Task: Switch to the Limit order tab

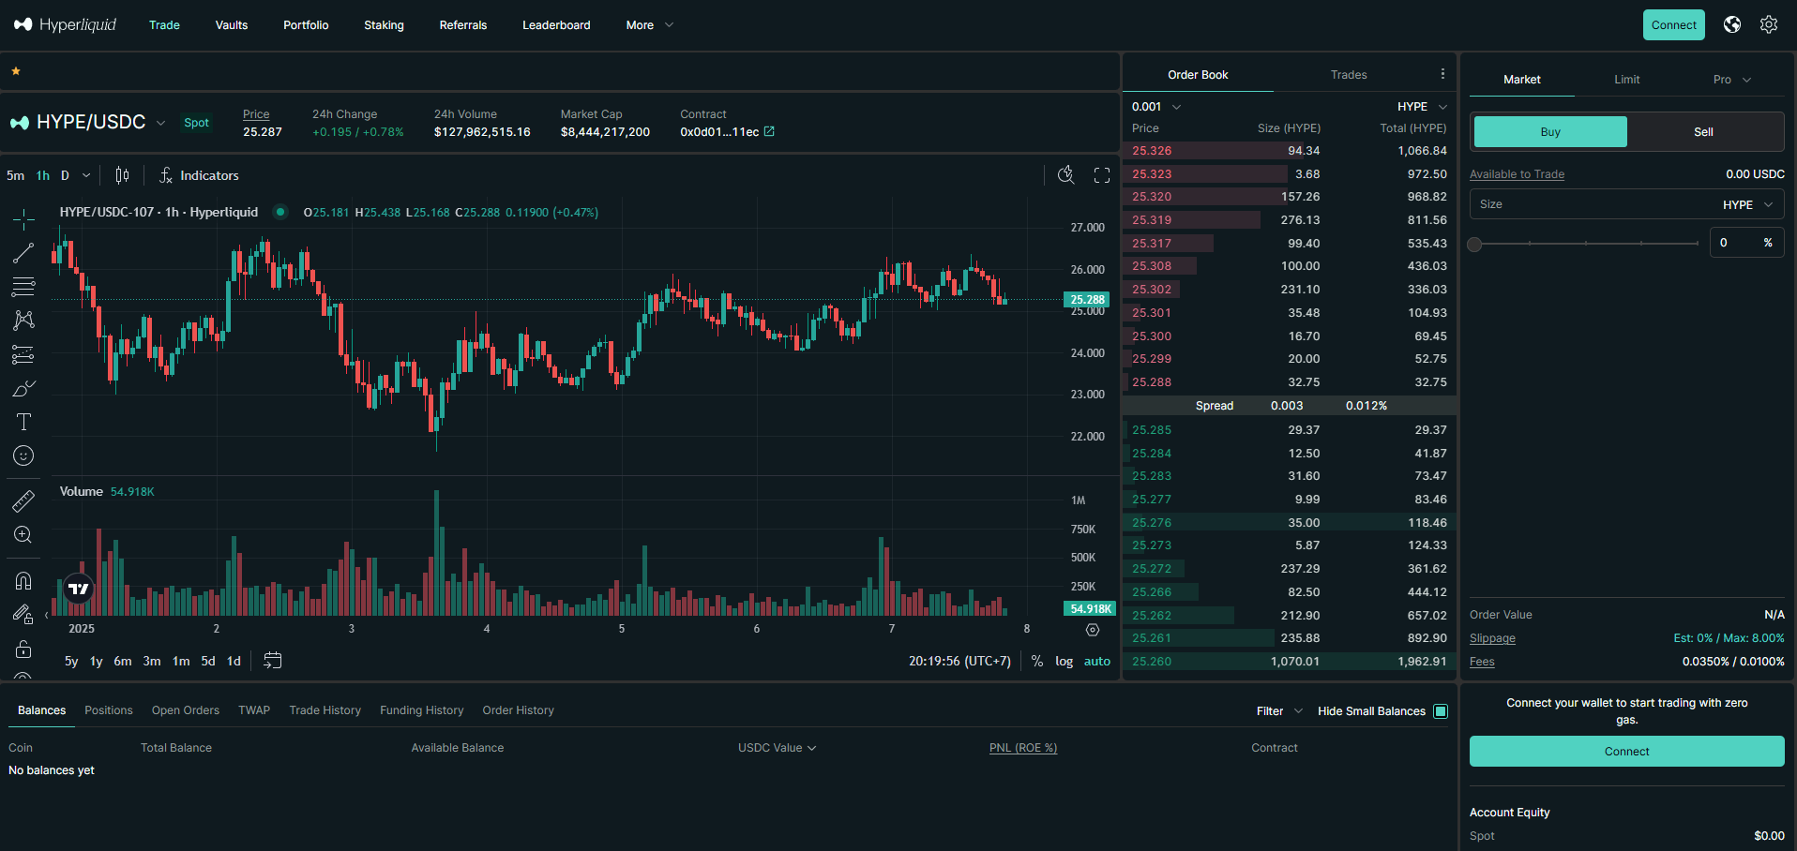Action: [x=1626, y=80]
